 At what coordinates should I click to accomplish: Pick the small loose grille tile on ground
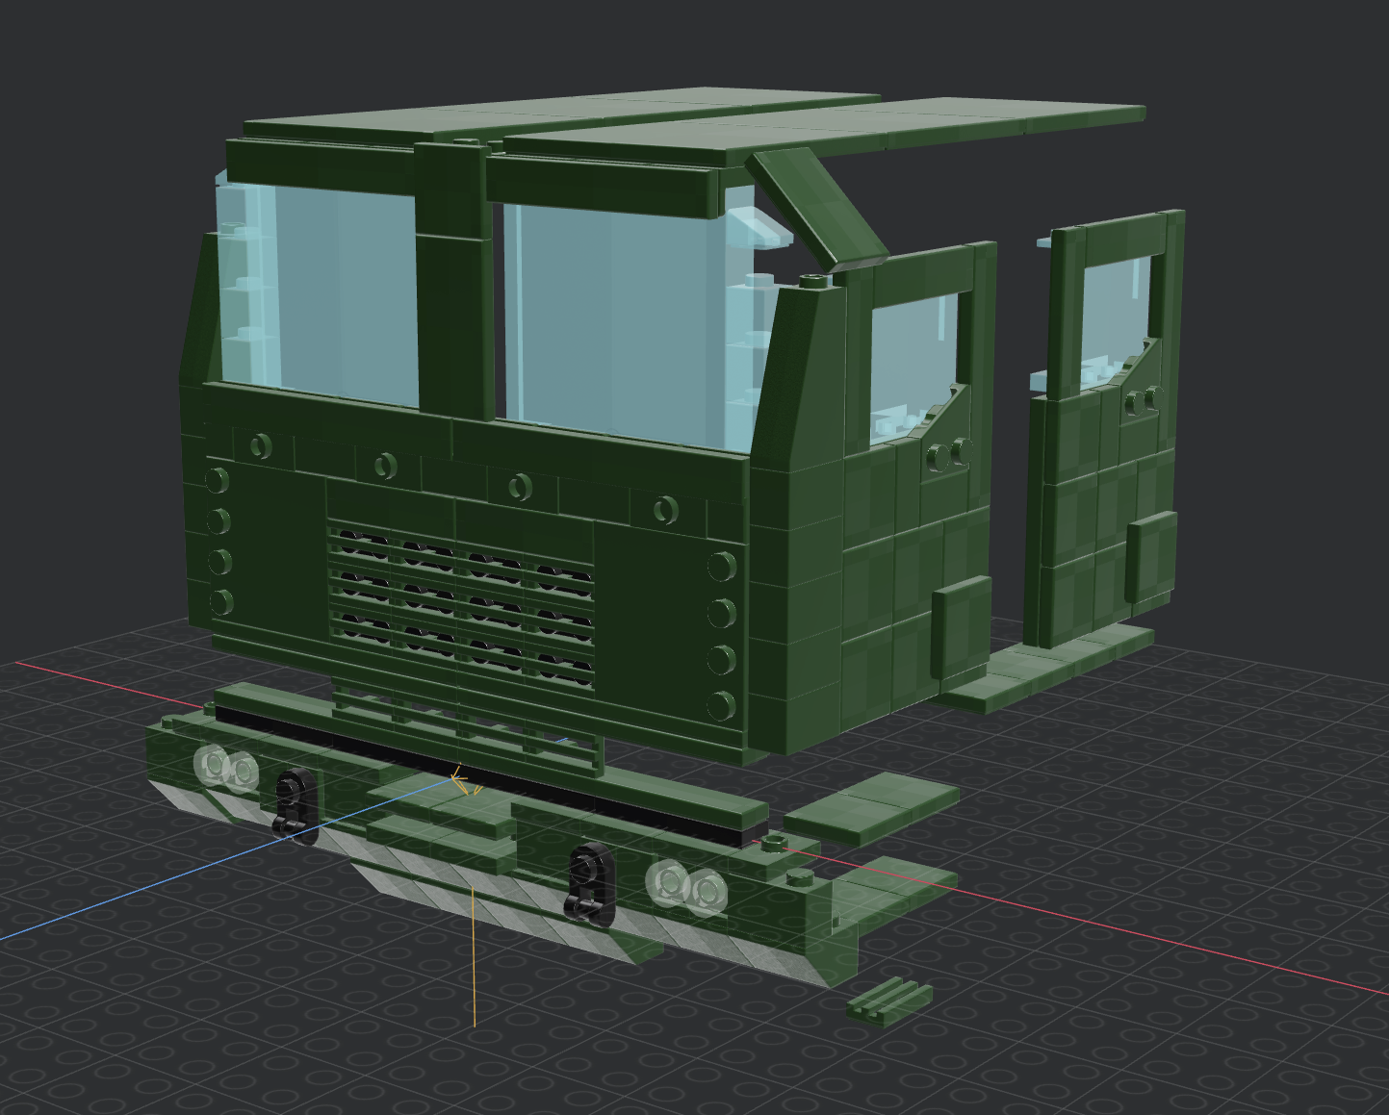[x=890, y=999]
